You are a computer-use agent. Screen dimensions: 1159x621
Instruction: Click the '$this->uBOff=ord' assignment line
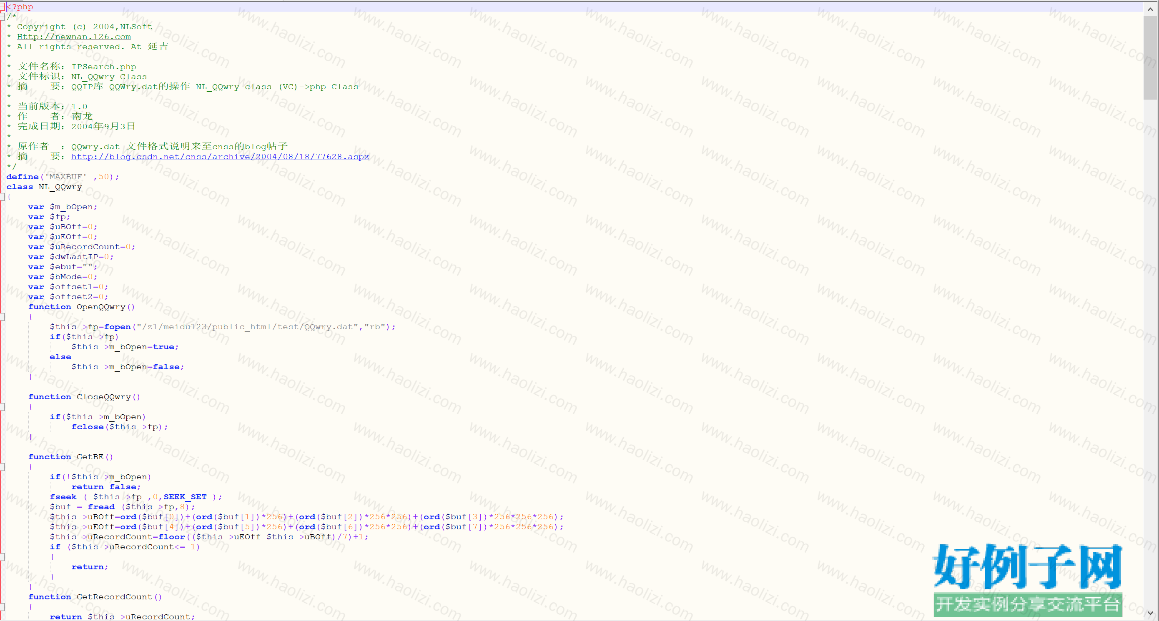[x=306, y=517]
